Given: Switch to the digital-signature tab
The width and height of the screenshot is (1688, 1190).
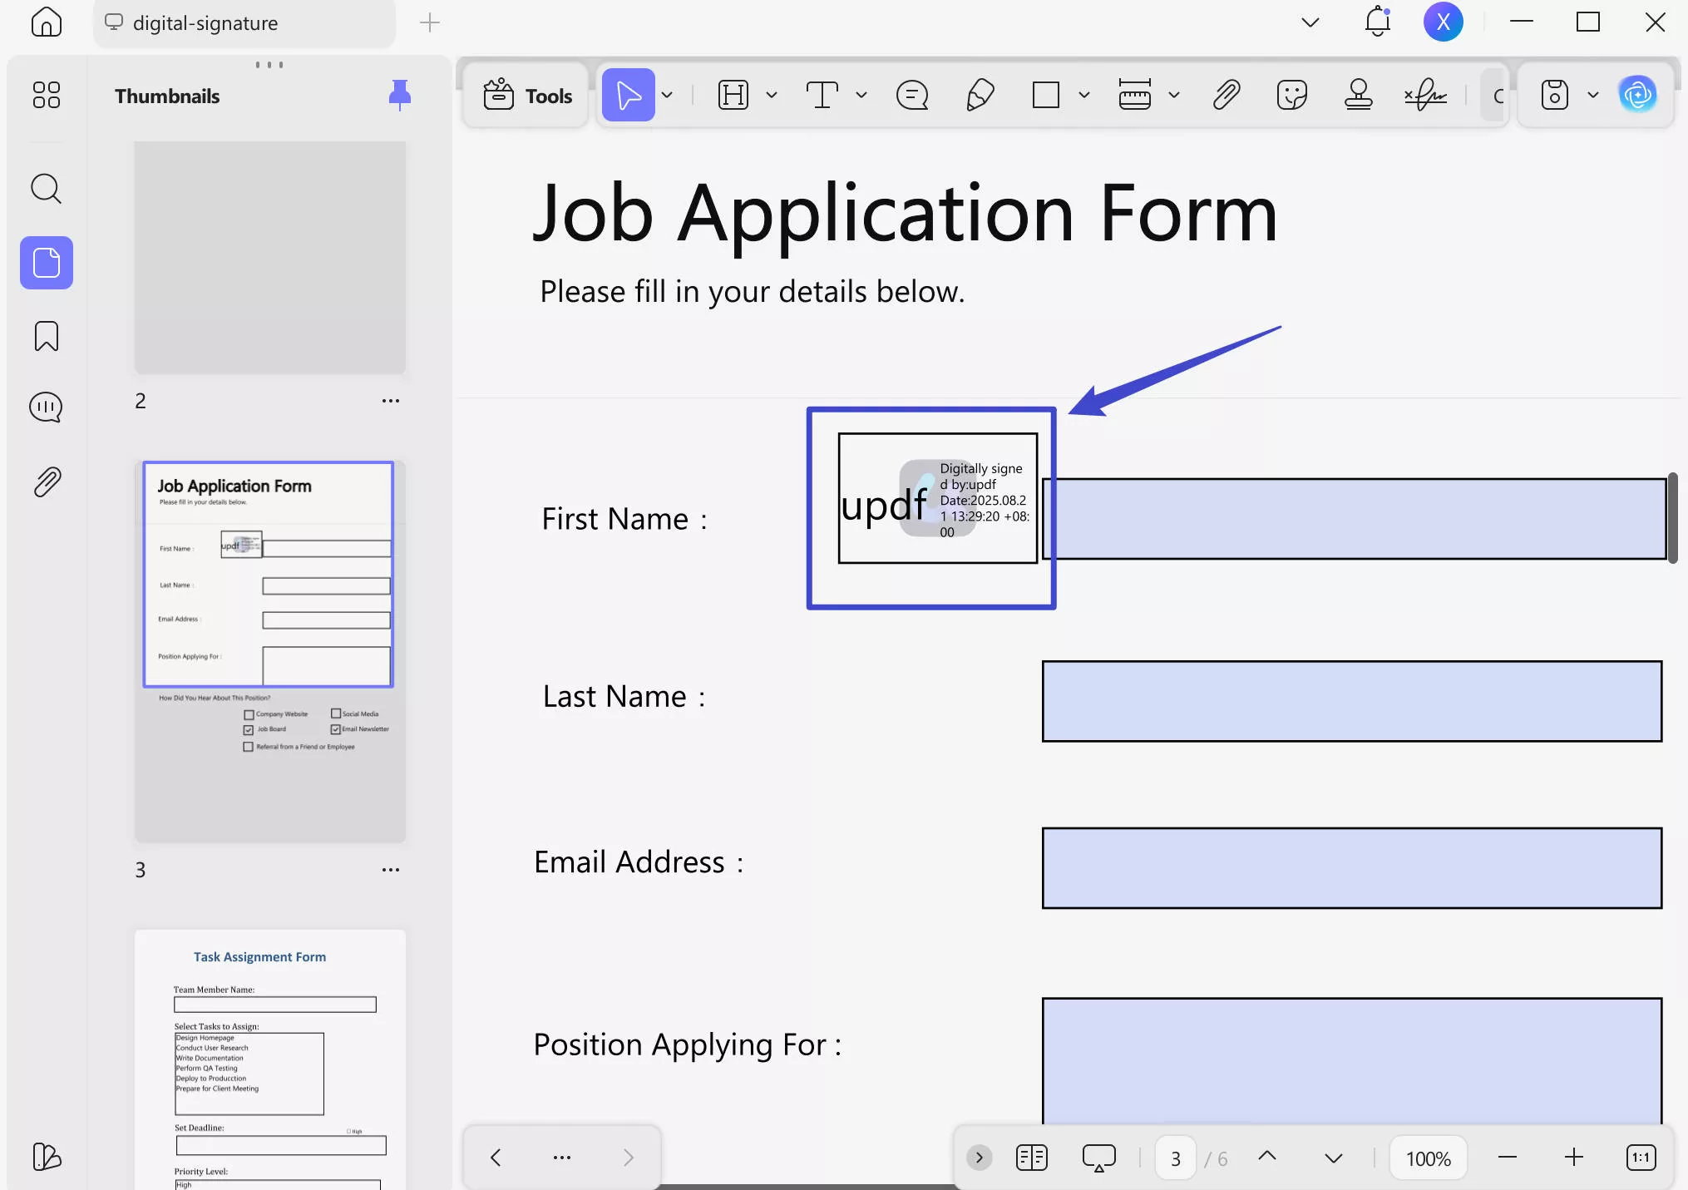Looking at the screenshot, I should coord(205,23).
